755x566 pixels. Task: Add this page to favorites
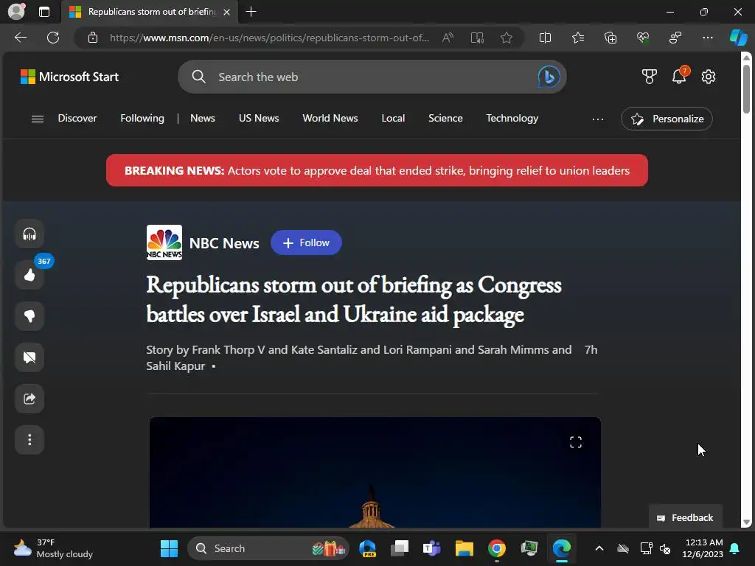click(506, 38)
